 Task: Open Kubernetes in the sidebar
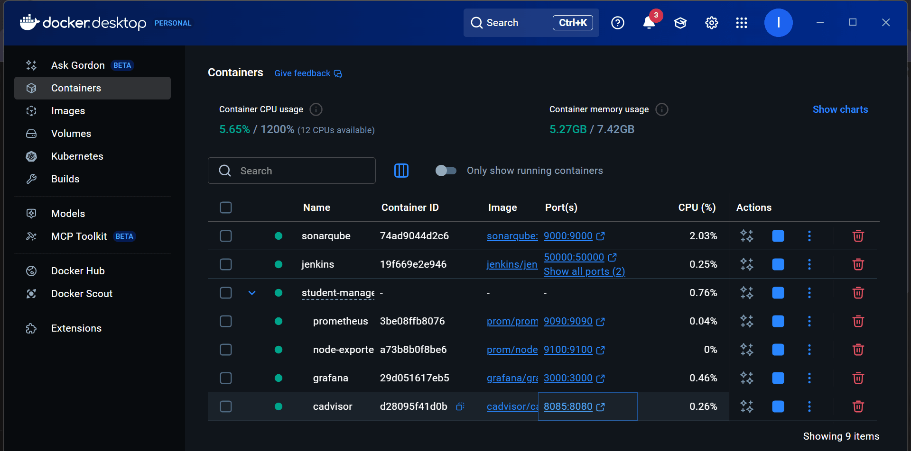click(93, 156)
